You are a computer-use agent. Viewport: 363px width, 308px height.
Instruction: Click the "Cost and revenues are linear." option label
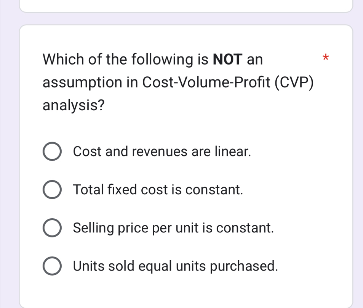(x=162, y=152)
